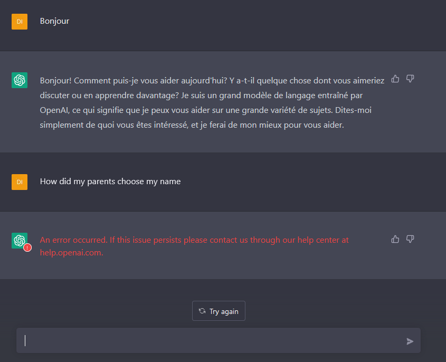446x362 pixels.
Task: Click the user message 'Bonjour'
Action: (x=54, y=21)
